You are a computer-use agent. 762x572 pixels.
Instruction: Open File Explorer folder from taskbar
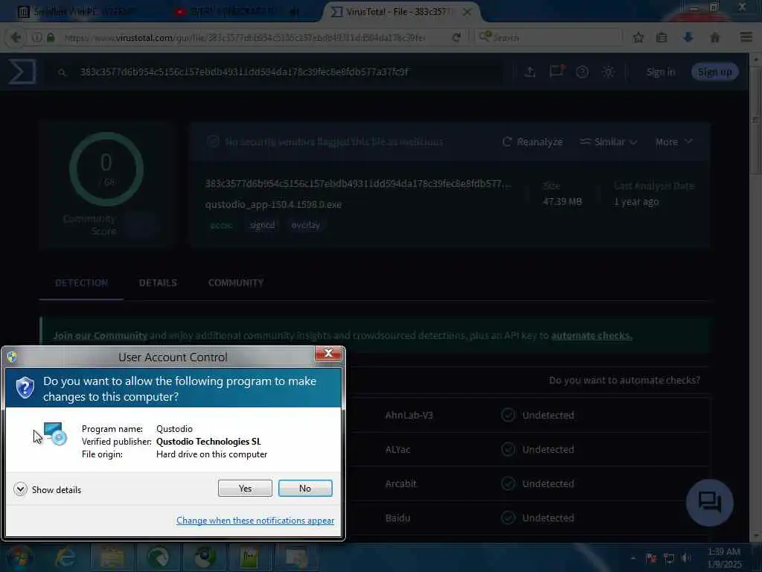tap(112, 557)
